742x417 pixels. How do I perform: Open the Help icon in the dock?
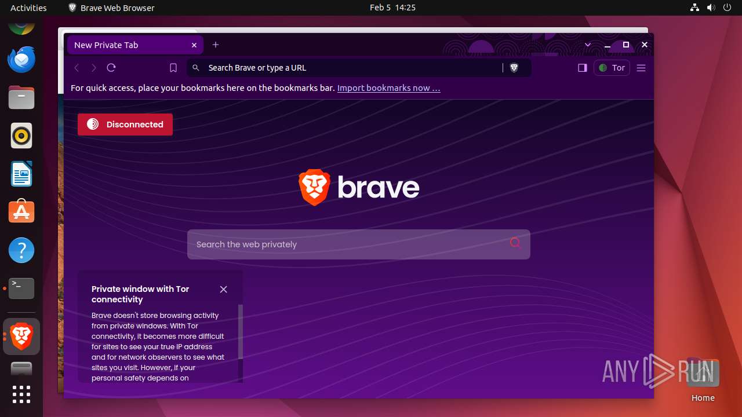coord(21,251)
